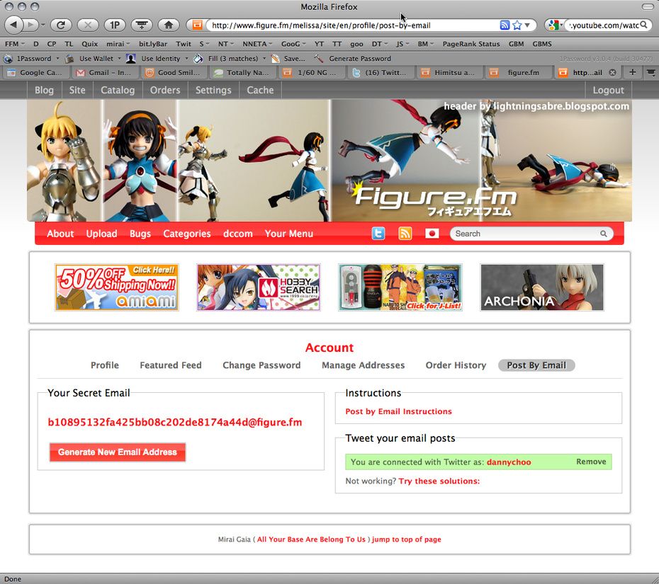This screenshot has width=659, height=584.
Task: Open the NNETA bookmarks folder
Action: point(257,44)
